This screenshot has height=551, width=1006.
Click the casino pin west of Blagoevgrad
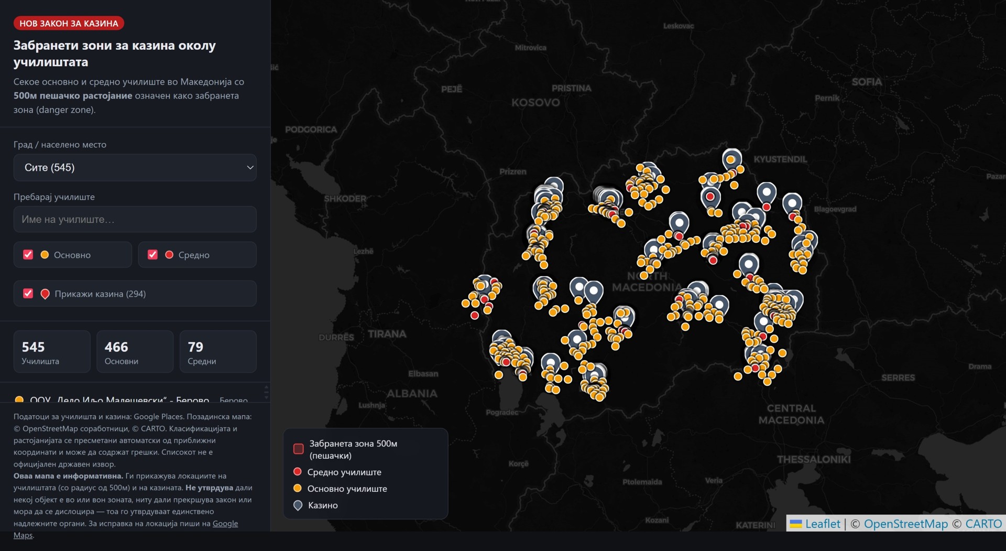point(792,202)
